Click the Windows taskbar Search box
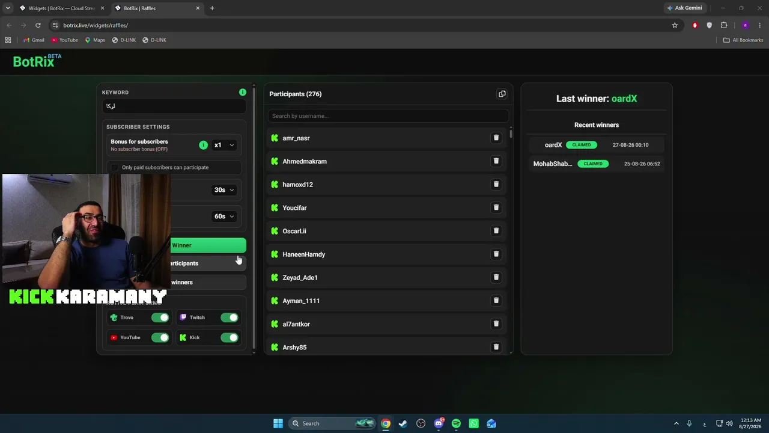Screen dimensions: 769x433 click(x=332, y=423)
